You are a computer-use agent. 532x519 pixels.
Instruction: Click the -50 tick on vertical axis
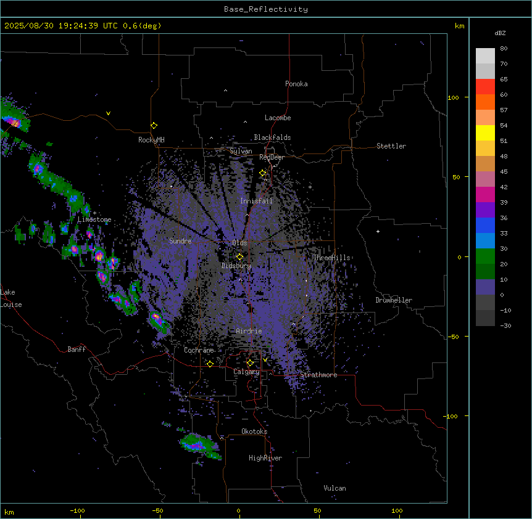(452, 337)
